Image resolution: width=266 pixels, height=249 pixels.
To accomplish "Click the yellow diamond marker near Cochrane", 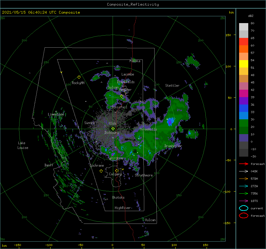I will pyautogui.click(x=101, y=171).
